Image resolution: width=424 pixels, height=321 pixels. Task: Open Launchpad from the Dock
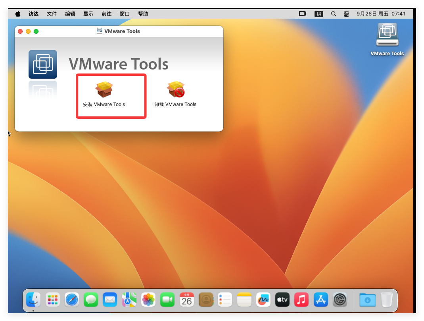52,300
